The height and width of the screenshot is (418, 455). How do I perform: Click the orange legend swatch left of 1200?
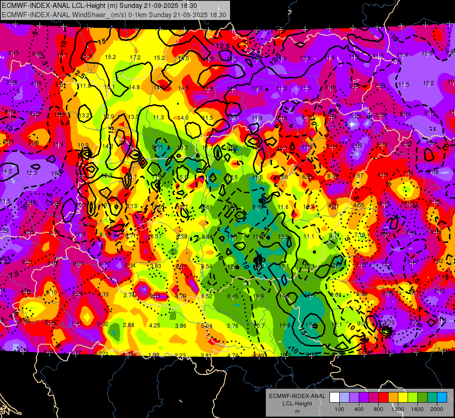tap(393, 397)
